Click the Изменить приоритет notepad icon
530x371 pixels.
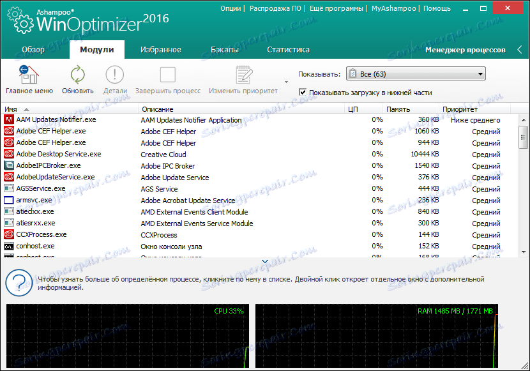coord(243,73)
